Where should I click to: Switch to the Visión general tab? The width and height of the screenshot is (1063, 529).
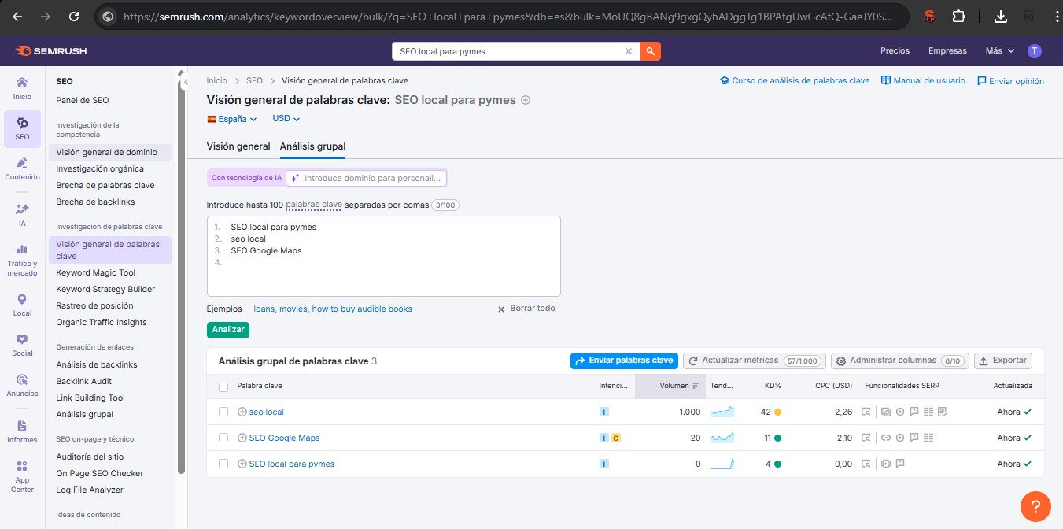coord(238,146)
